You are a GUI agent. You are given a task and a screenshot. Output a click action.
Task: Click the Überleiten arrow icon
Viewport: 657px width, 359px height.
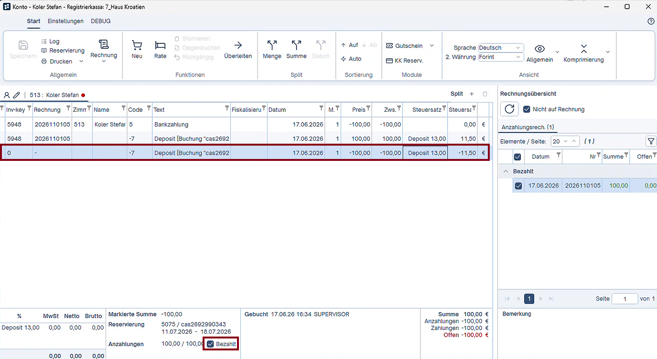pyautogui.click(x=238, y=45)
